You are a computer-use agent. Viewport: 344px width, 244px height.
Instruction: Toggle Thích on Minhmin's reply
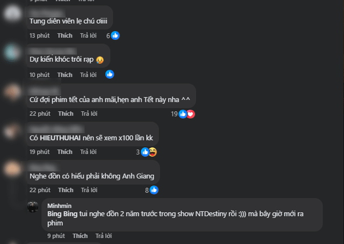coord(80,236)
